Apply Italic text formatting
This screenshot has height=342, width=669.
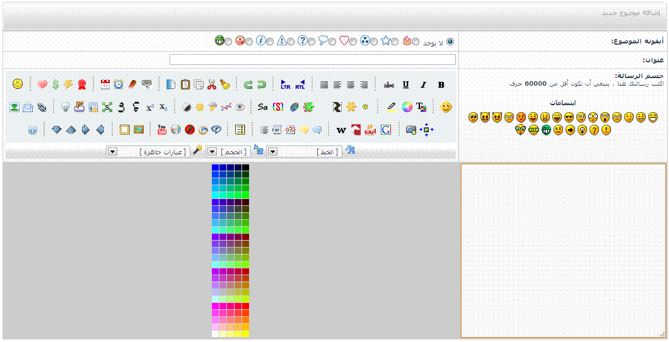coord(423,84)
